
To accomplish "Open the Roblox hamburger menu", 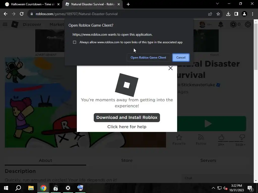I will coord(5,24).
